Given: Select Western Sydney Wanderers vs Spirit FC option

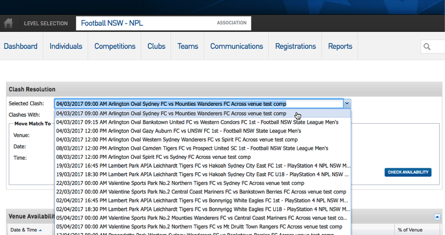Looking at the screenshot, I should (x=203, y=140).
